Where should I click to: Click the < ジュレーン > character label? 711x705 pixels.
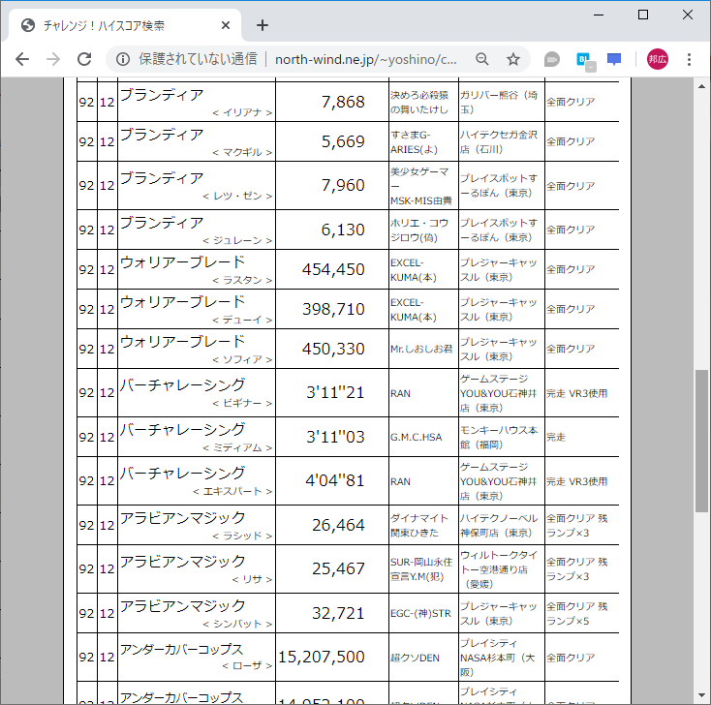point(237,240)
